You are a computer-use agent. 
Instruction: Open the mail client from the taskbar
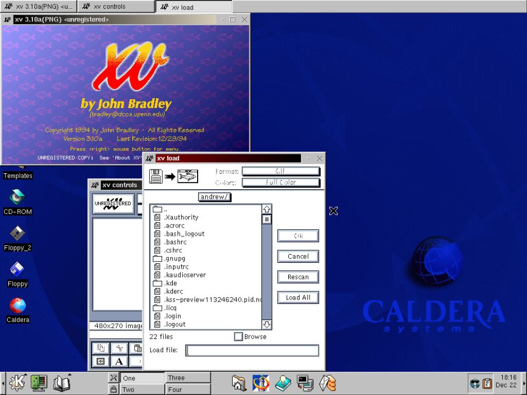pyautogui.click(x=327, y=383)
